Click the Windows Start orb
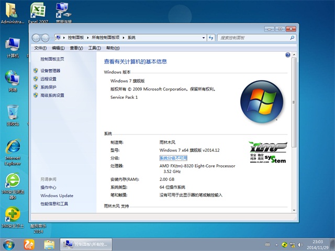 tap(8, 245)
